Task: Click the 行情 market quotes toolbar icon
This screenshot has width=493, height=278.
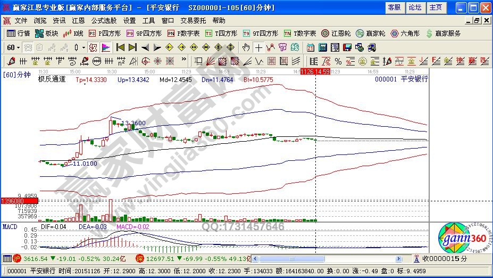Action: pyautogui.click(x=18, y=33)
